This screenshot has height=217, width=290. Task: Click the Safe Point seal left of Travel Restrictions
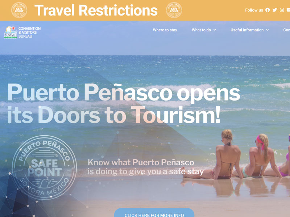(x=19, y=10)
